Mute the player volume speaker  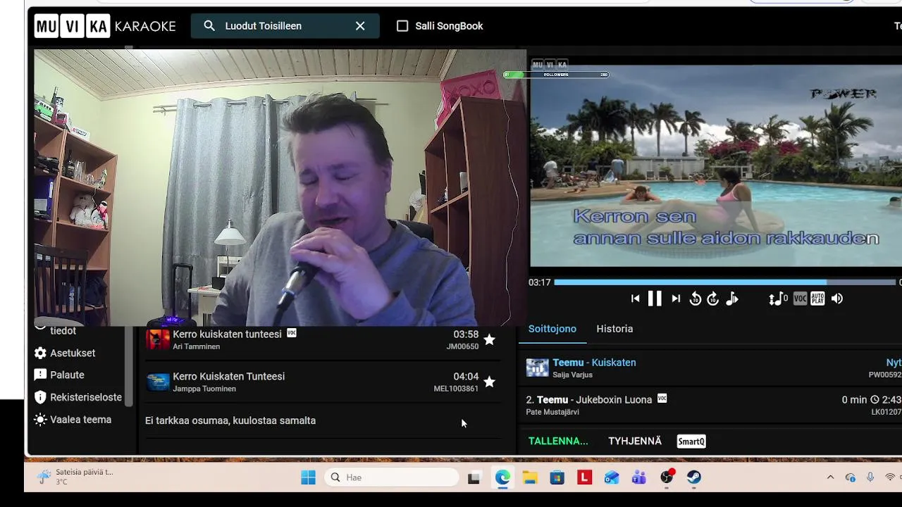(x=836, y=299)
